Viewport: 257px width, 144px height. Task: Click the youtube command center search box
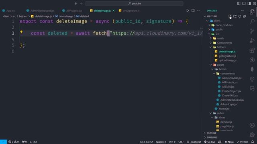[134, 4]
